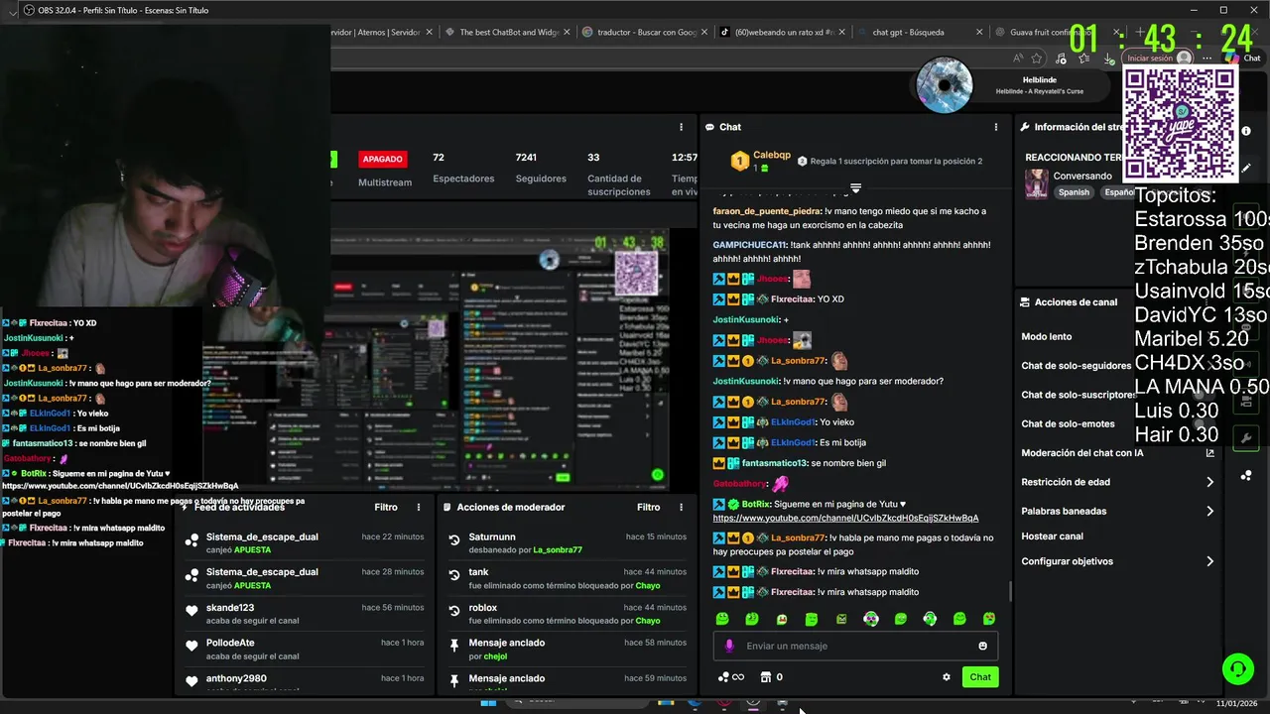Select the headphones emote in emote row
Image resolution: width=1270 pixels, height=714 pixels.
click(x=930, y=619)
